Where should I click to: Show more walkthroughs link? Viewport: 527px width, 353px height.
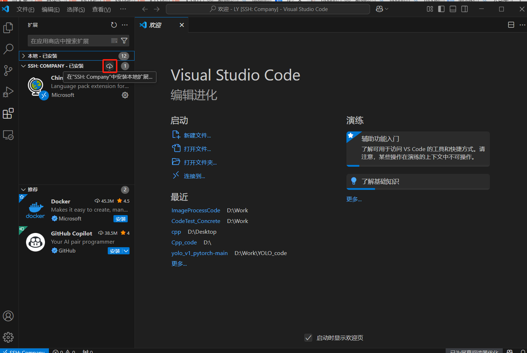click(354, 199)
